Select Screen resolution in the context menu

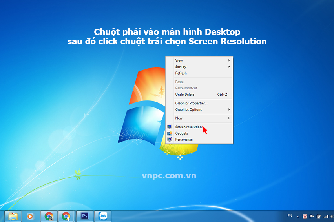coord(199,127)
